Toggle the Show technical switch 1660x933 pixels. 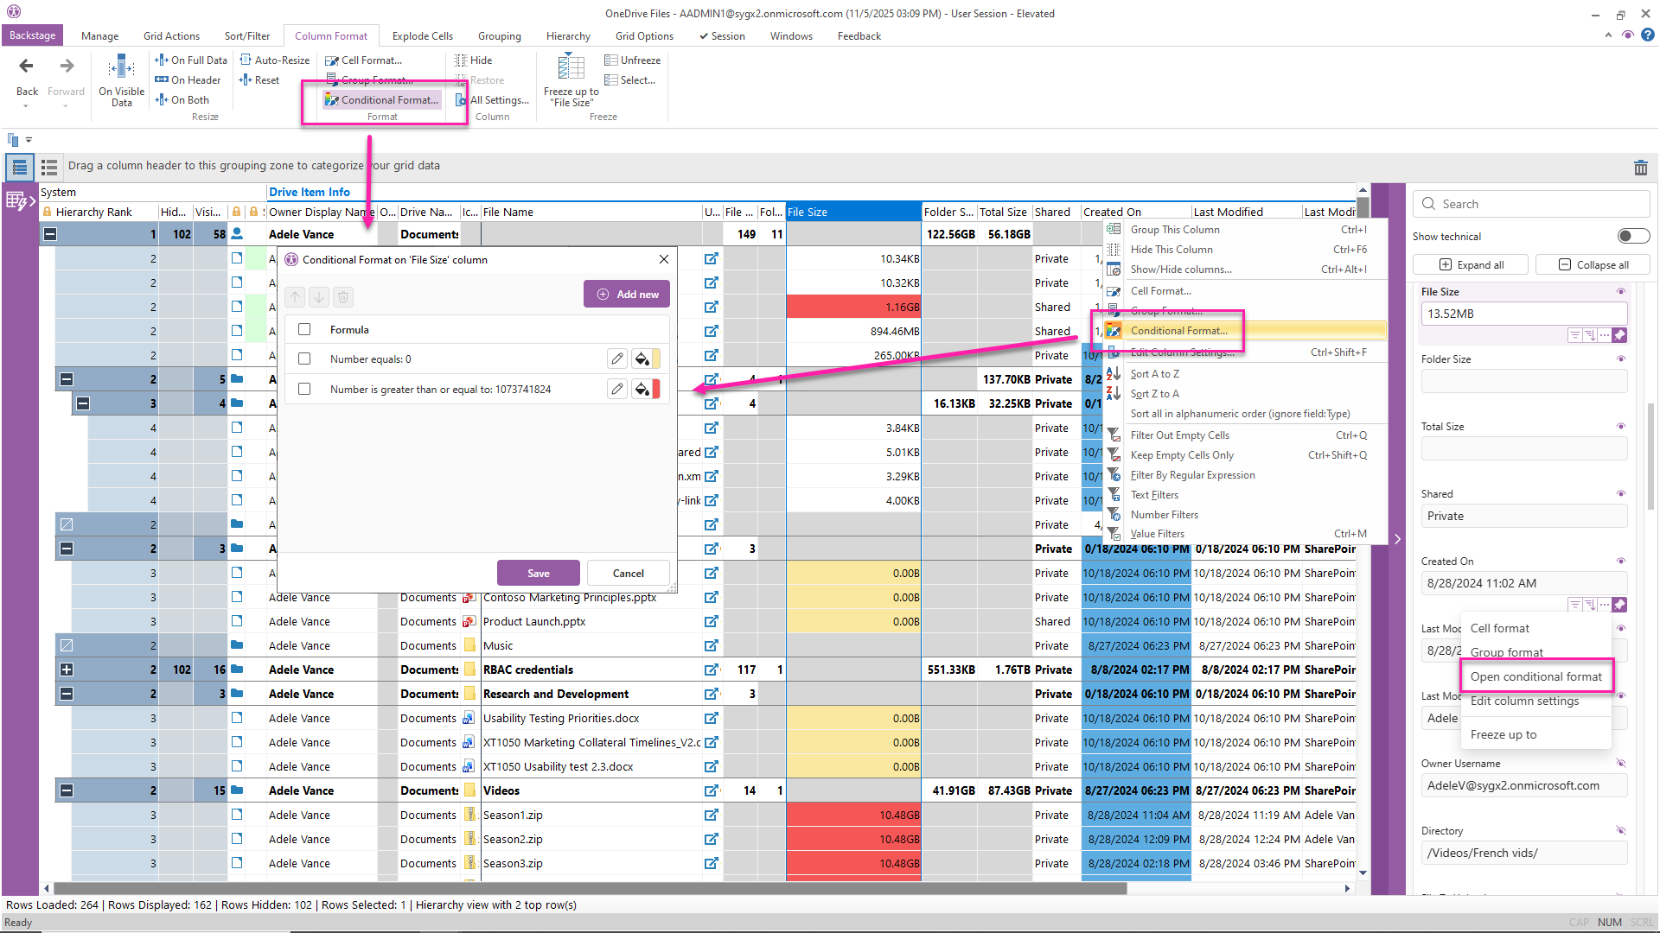click(1633, 236)
